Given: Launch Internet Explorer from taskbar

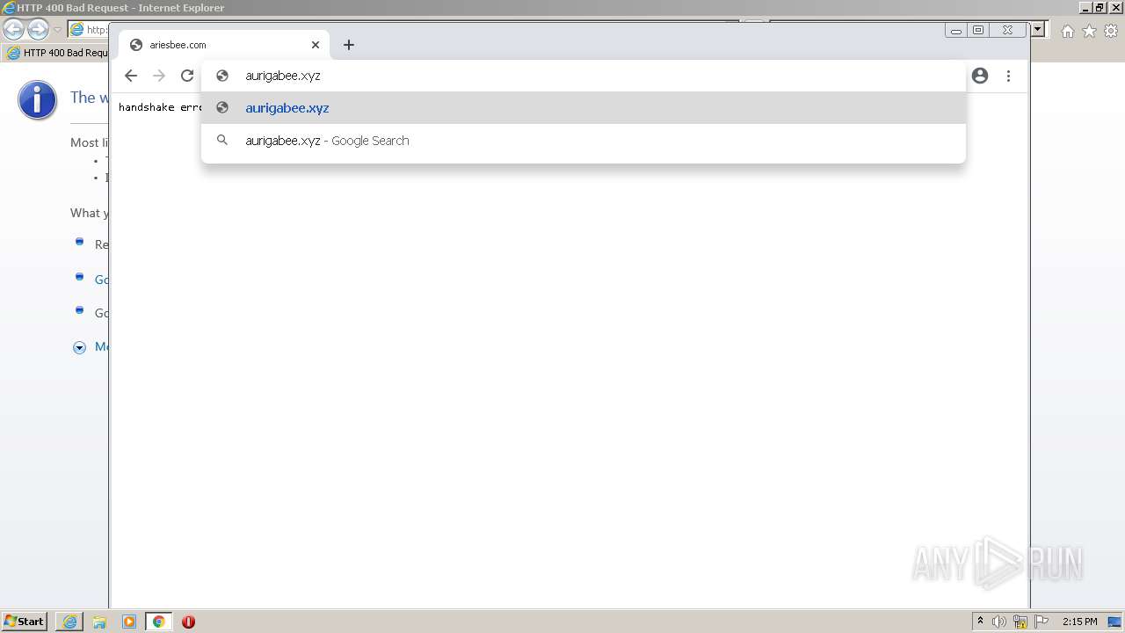Looking at the screenshot, I should [69, 622].
